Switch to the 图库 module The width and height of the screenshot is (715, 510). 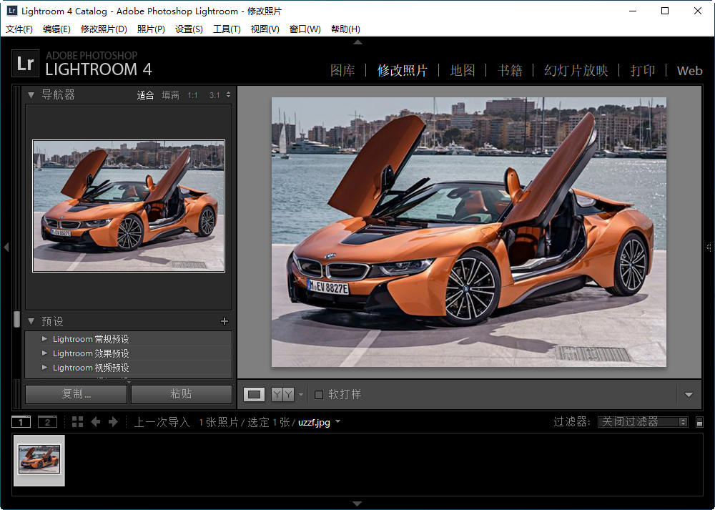pyautogui.click(x=342, y=71)
